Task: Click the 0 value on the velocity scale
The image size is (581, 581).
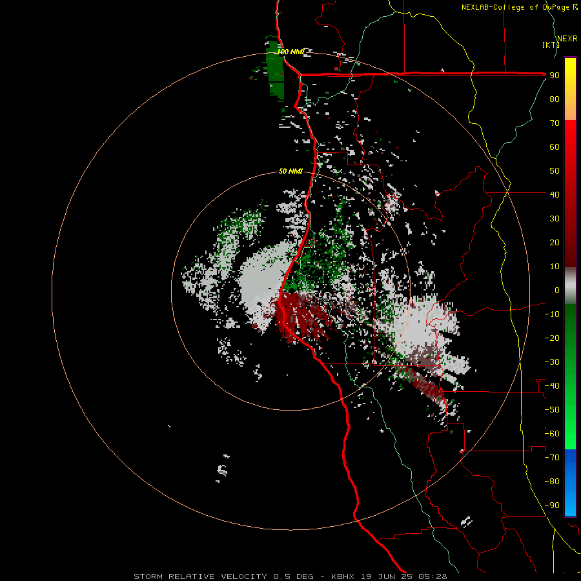Action: (x=557, y=290)
